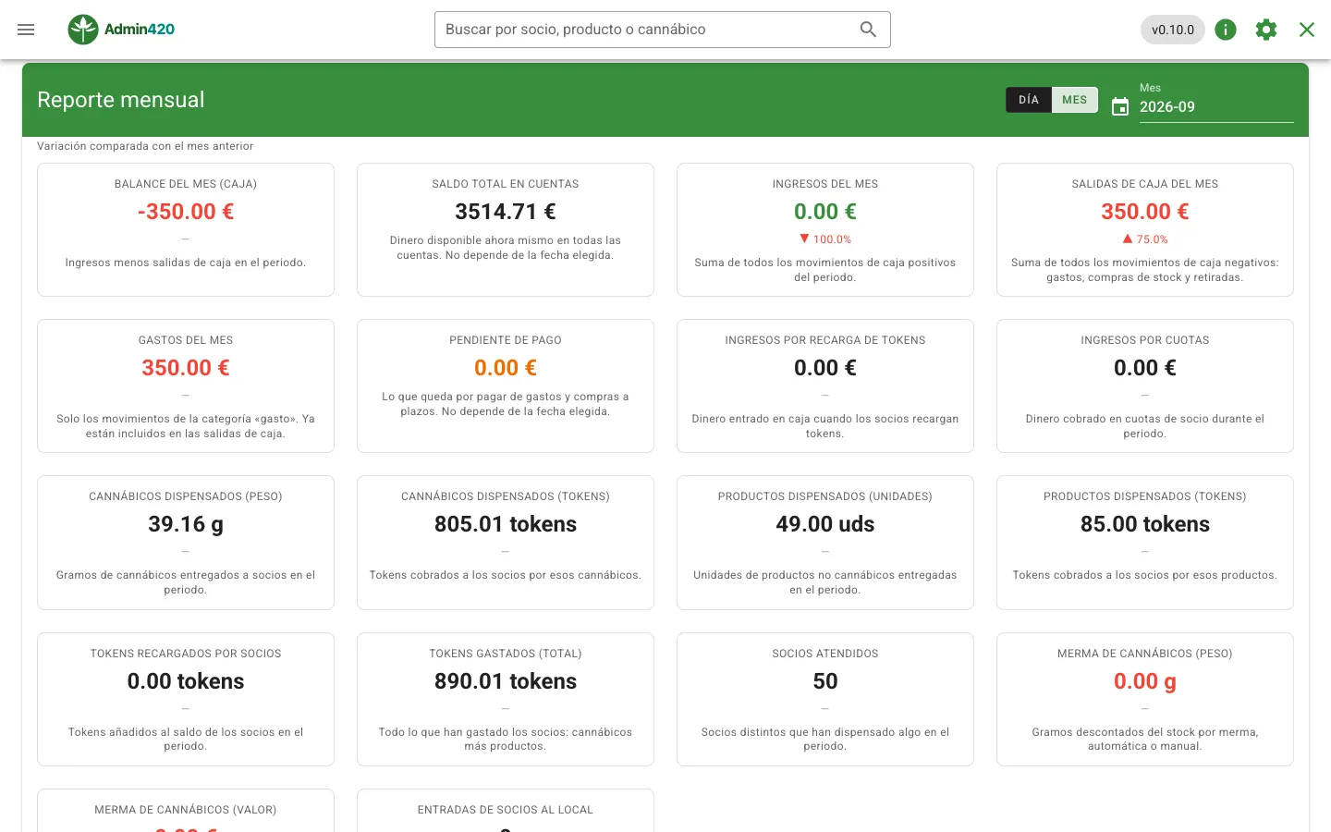Click the Salidas de caja del mes title

pyautogui.click(x=1145, y=184)
